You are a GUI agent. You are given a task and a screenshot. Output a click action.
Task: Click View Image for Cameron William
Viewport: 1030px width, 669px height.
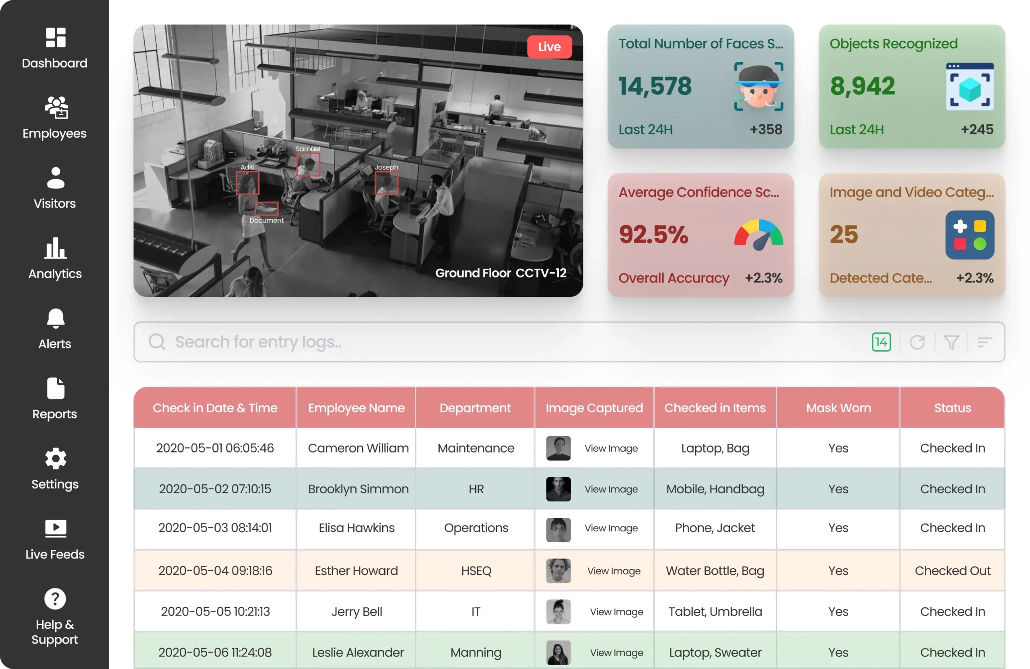click(x=611, y=448)
